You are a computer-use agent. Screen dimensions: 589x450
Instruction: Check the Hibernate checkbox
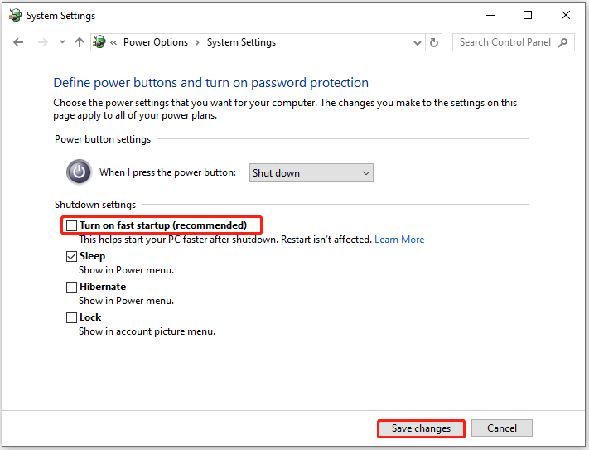click(72, 287)
